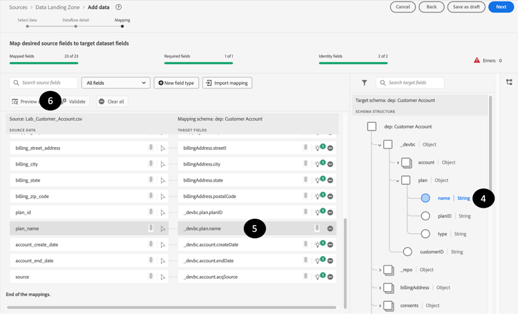Select the type String field radio
Image resolution: width=518 pixels, height=314 pixels.
pos(425,234)
